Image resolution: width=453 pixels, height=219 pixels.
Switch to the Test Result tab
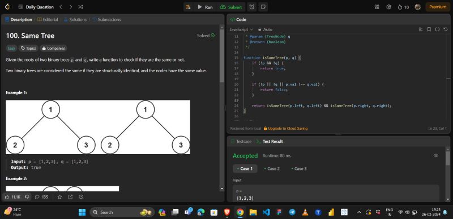[x=270, y=142]
